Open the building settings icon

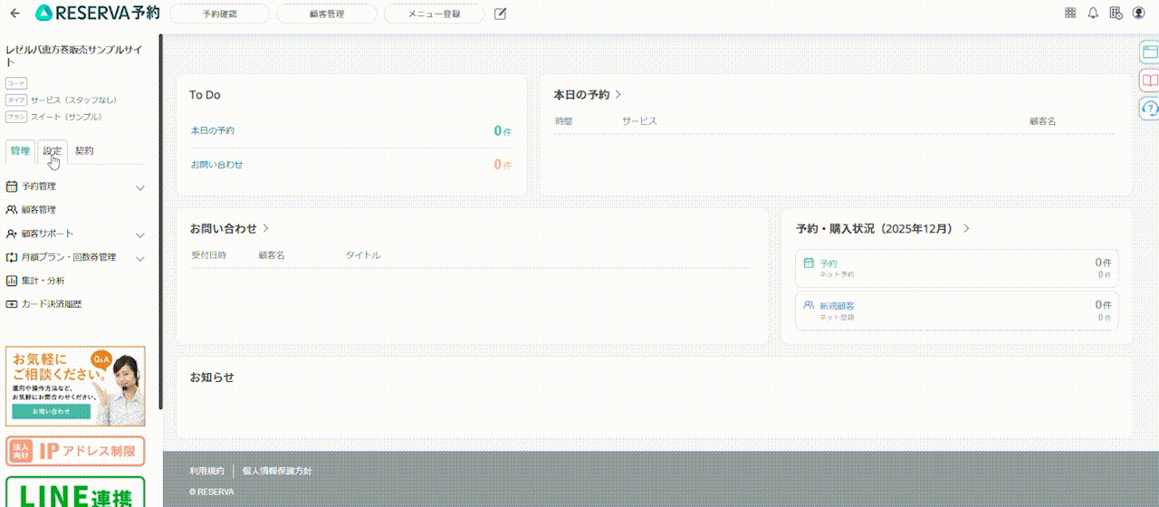click(x=1116, y=13)
